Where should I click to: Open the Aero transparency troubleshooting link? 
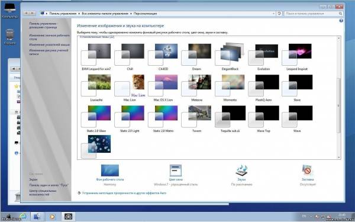pyautogui.click(x=124, y=193)
